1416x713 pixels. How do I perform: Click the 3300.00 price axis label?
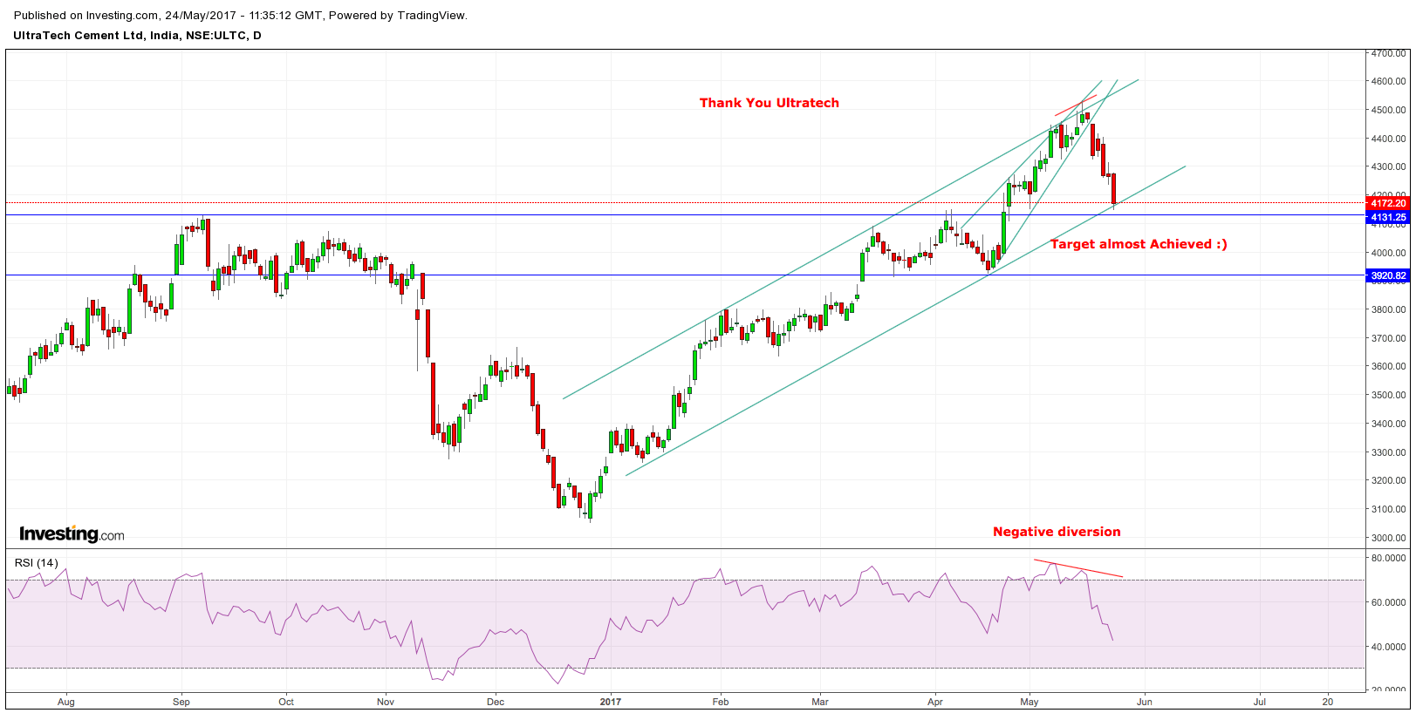tap(1388, 452)
